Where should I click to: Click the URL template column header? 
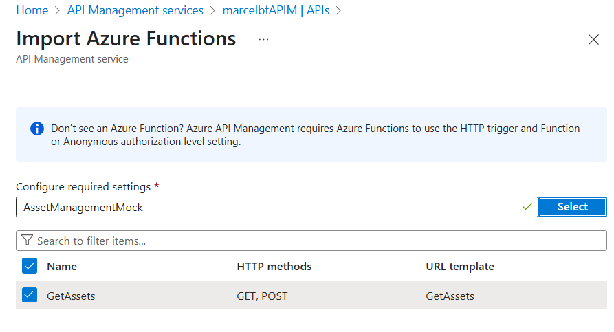pyautogui.click(x=459, y=266)
